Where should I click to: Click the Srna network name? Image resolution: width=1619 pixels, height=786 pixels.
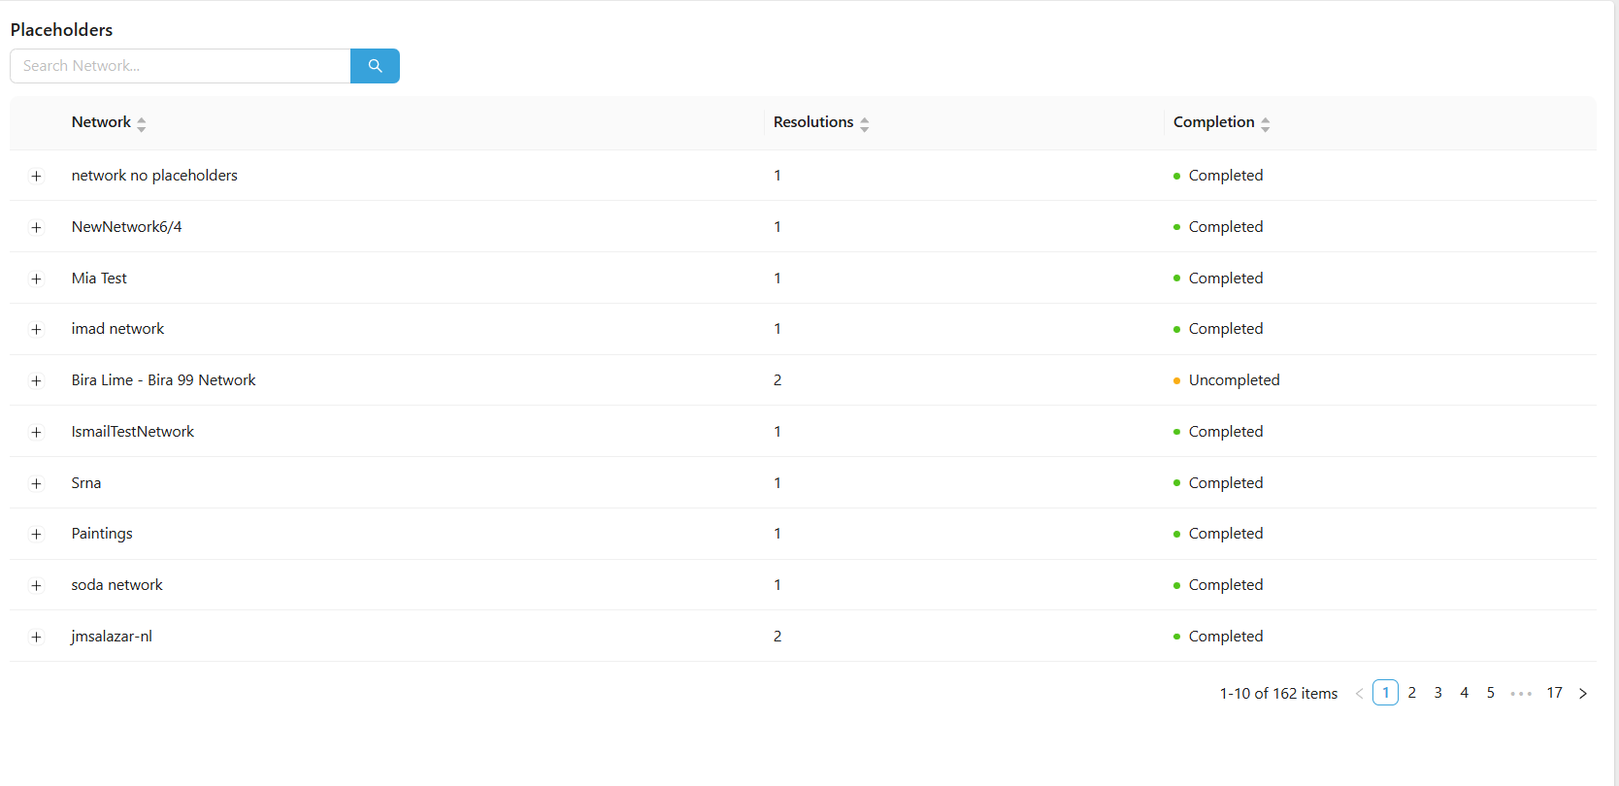(86, 483)
